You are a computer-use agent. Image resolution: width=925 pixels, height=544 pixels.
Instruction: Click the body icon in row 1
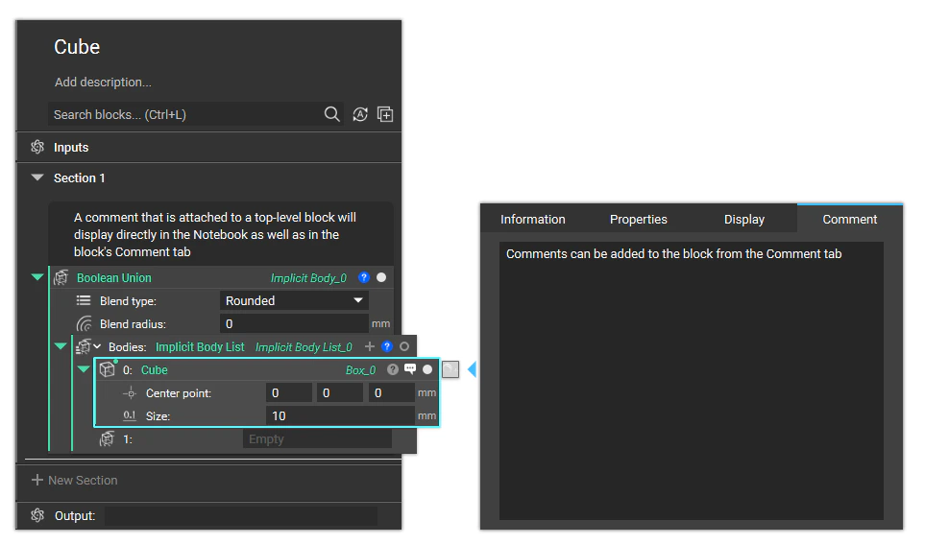107,439
